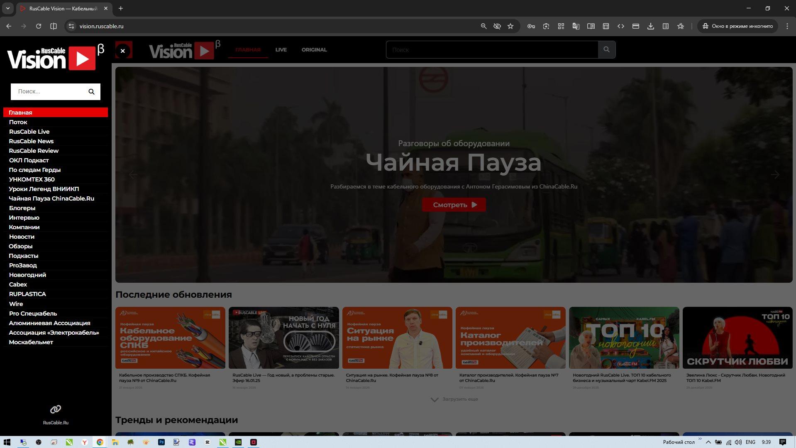Open 'Скрутчик Любви' video thumbnail
The height and width of the screenshot is (448, 796).
coord(737,338)
